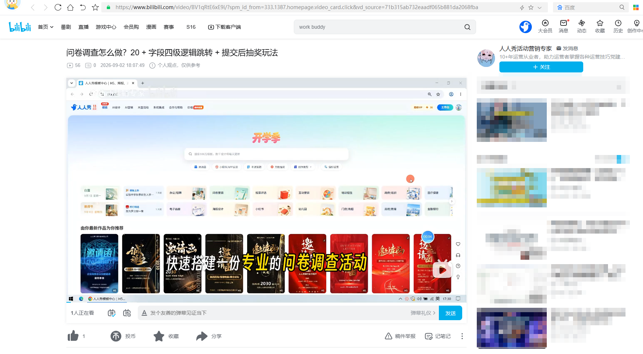Image resolution: width=643 pixels, height=354 pixels.
Task: Open the 番剧 navigation item
Action: (66, 27)
